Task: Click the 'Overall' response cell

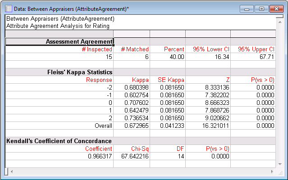Action: [59, 126]
